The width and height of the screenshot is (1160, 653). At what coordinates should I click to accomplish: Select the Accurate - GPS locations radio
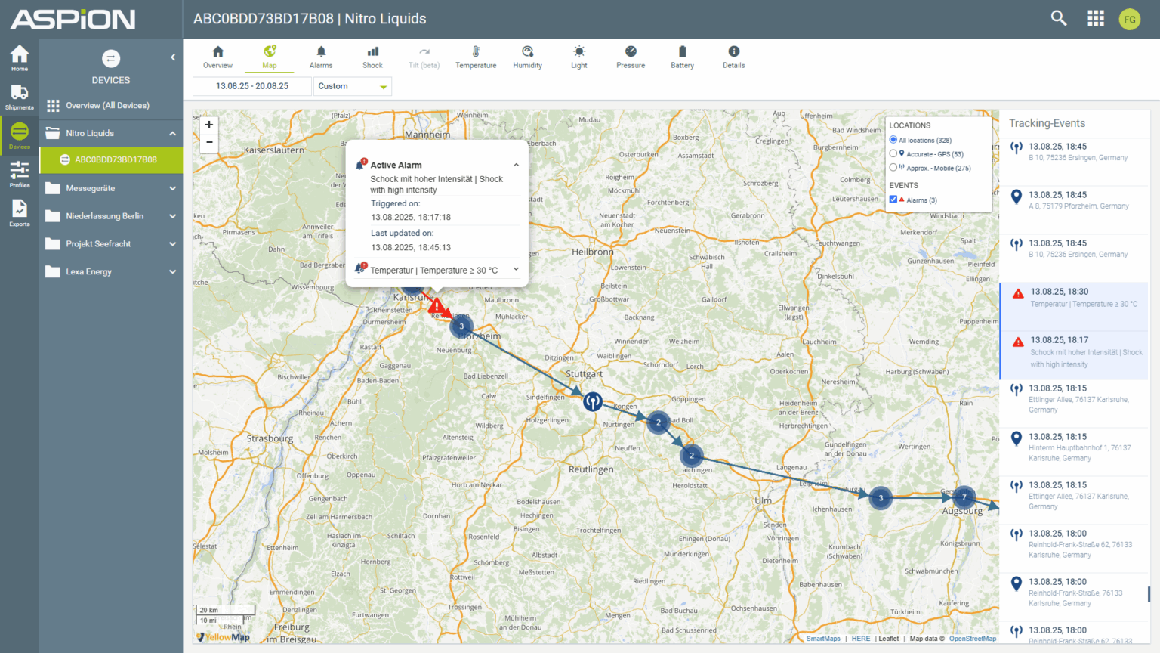(893, 153)
